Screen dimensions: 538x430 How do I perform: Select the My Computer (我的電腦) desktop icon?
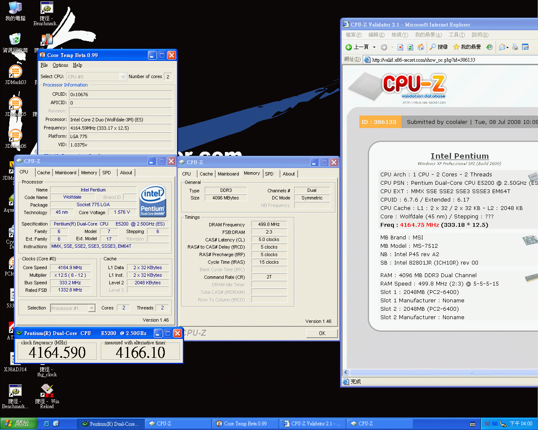(x=15, y=11)
